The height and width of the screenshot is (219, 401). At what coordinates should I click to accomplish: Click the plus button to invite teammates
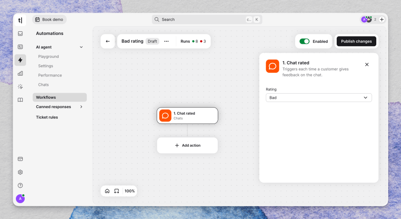[x=381, y=20]
